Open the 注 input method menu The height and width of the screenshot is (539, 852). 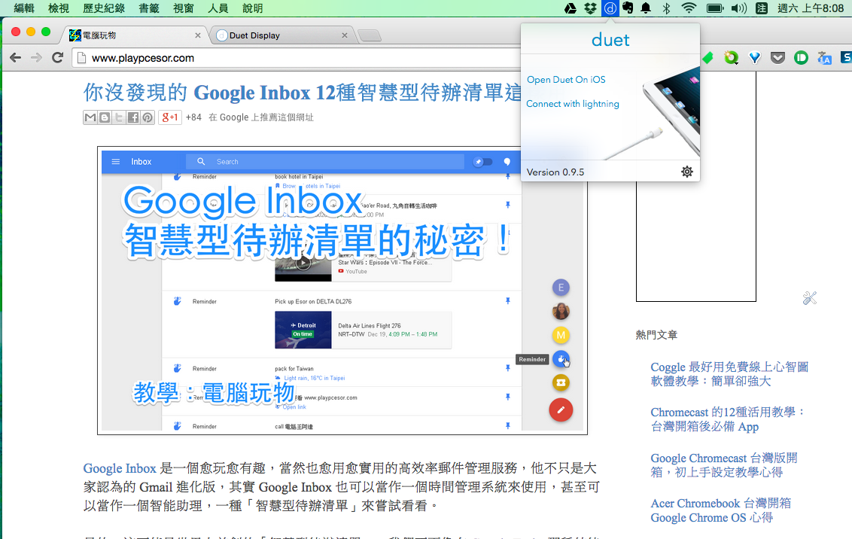pyautogui.click(x=762, y=8)
